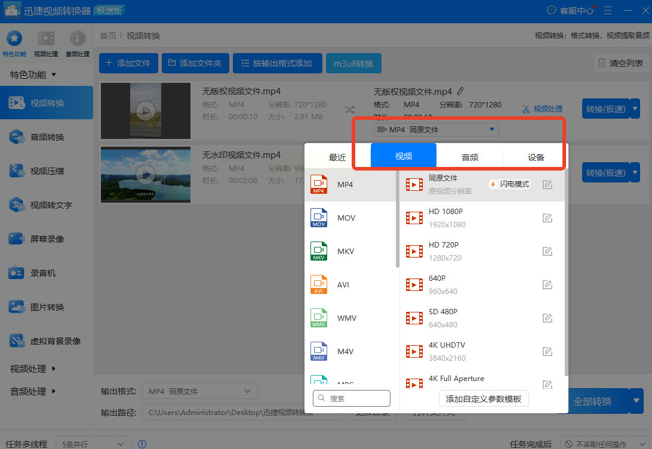
Task: Switch to the 设备 tab
Action: tap(536, 157)
